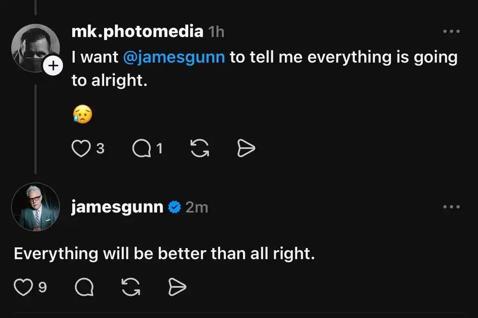The image size is (478, 318).
Task: Open jamesgunn username profile
Action: coord(117,207)
